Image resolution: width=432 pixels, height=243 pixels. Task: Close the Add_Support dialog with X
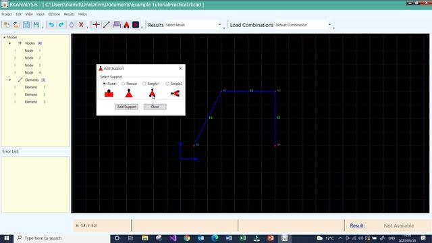(x=180, y=68)
